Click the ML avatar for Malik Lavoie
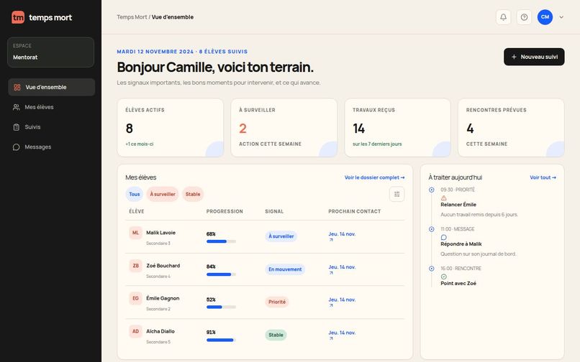Image resolution: width=580 pixels, height=362 pixels. click(x=135, y=233)
